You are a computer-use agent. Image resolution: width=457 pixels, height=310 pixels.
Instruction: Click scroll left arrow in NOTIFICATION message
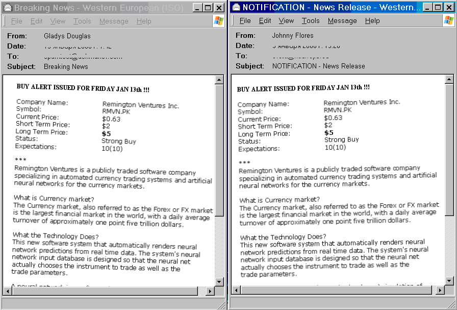pos(236,290)
